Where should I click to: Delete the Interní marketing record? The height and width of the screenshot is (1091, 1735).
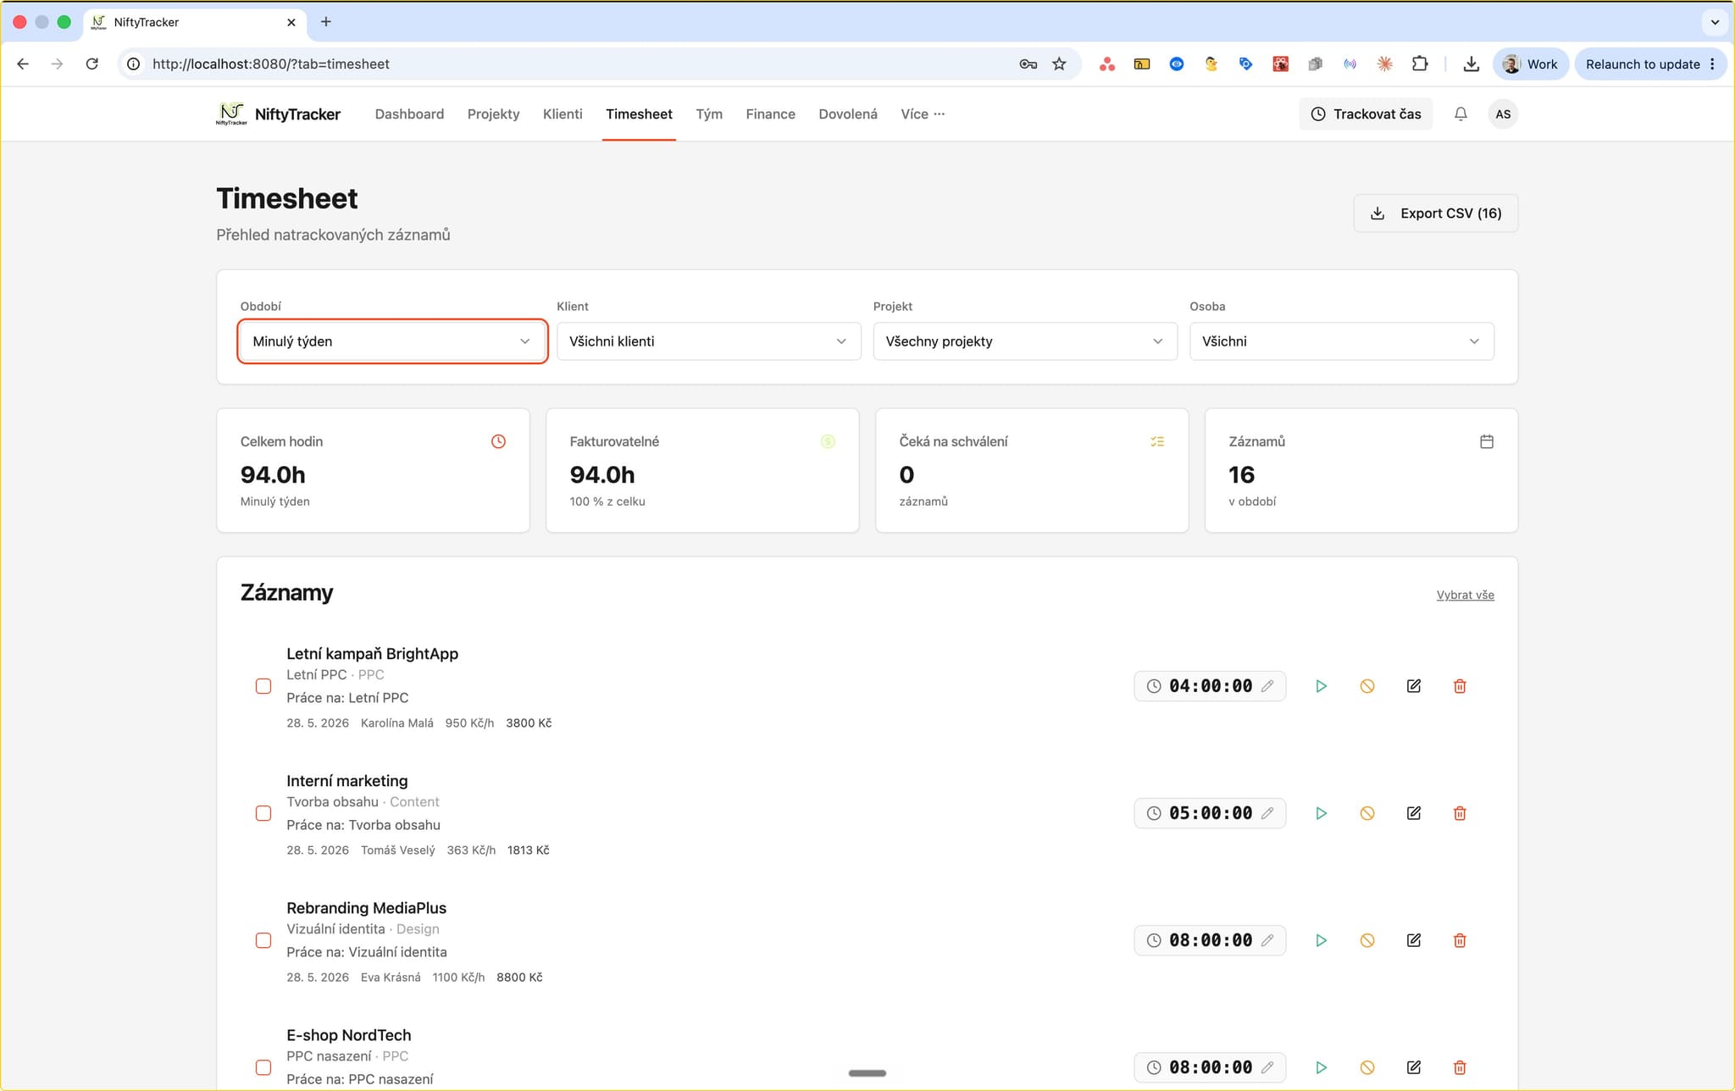(1460, 813)
